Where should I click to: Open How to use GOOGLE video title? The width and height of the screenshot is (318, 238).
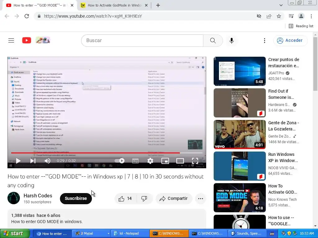click(281, 221)
